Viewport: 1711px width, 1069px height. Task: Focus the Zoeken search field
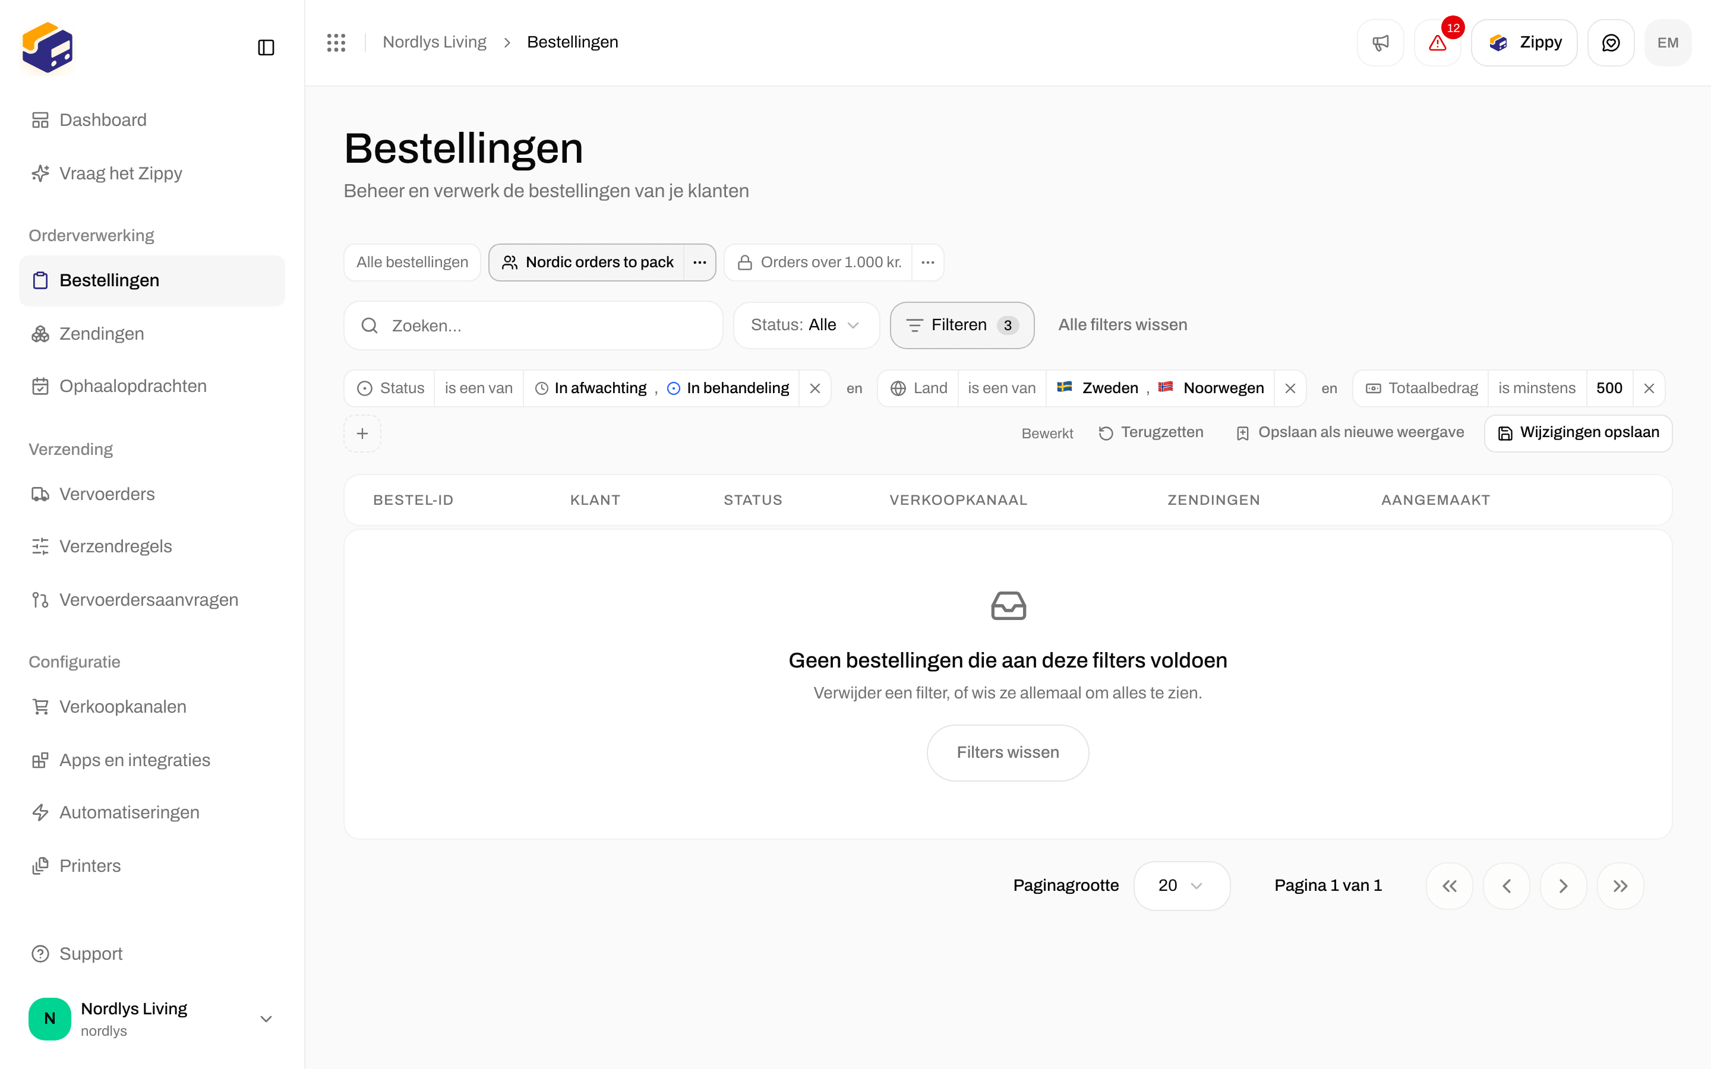click(533, 326)
